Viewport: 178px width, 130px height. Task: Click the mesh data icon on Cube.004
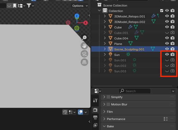pyautogui.click(x=136, y=38)
